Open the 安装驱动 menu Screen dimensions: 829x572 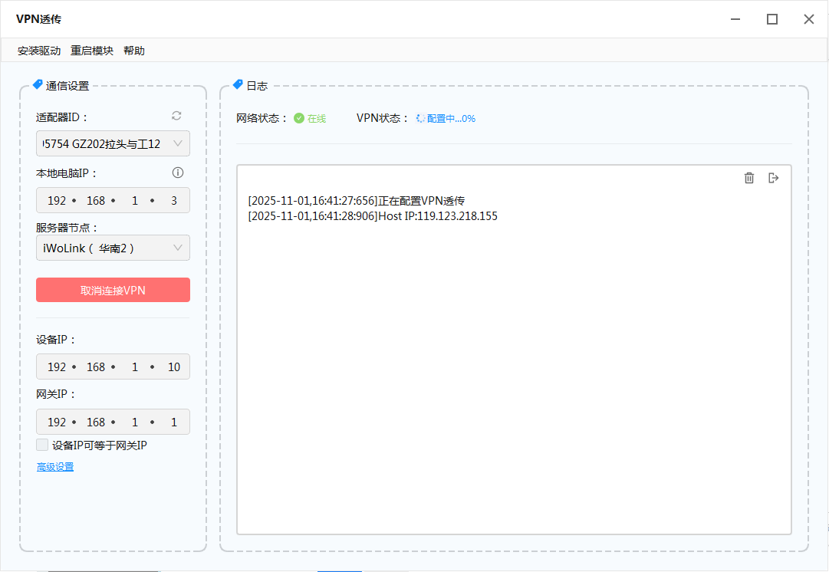click(x=39, y=51)
